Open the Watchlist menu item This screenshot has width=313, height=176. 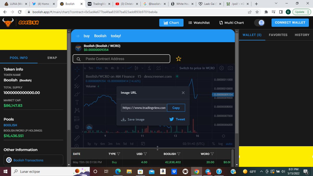pyautogui.click(x=199, y=23)
